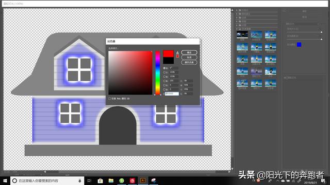Select the S saturation radio button
Screen dimensions: 330x185
[164, 72]
